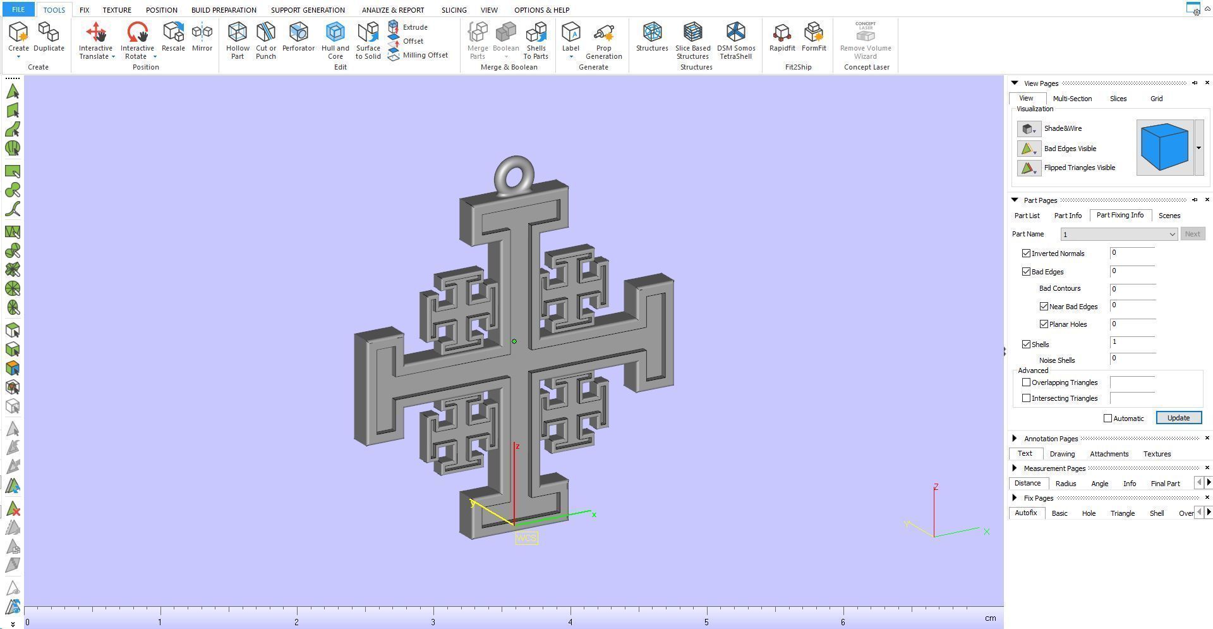Select the Interactive Rotate tool
Viewport: 1213px width, 629px height.
[x=137, y=40]
